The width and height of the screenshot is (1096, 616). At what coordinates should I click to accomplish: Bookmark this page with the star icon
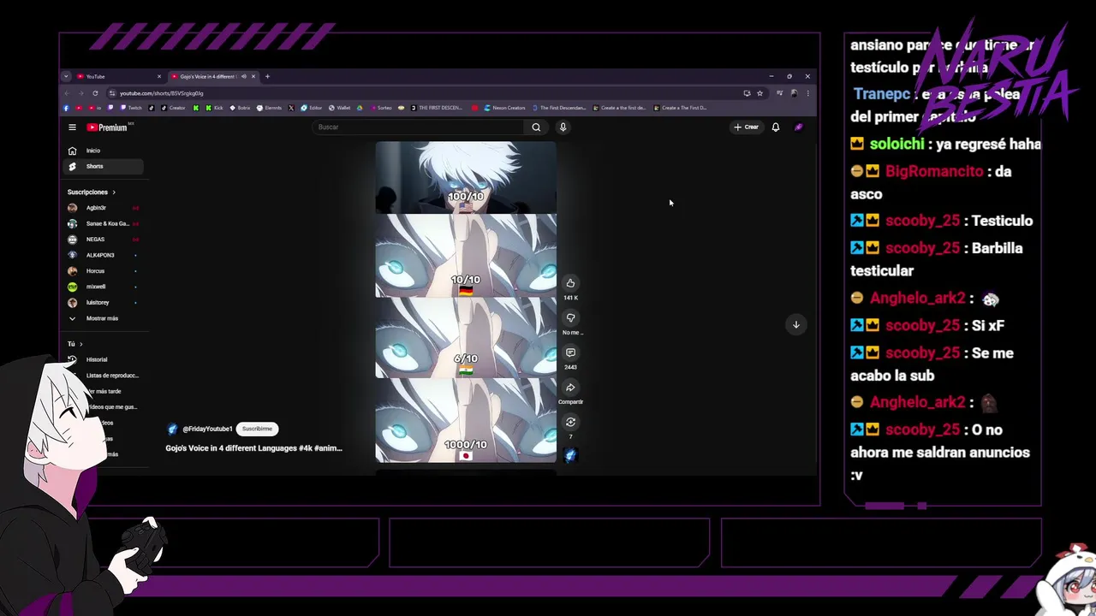[x=759, y=92]
